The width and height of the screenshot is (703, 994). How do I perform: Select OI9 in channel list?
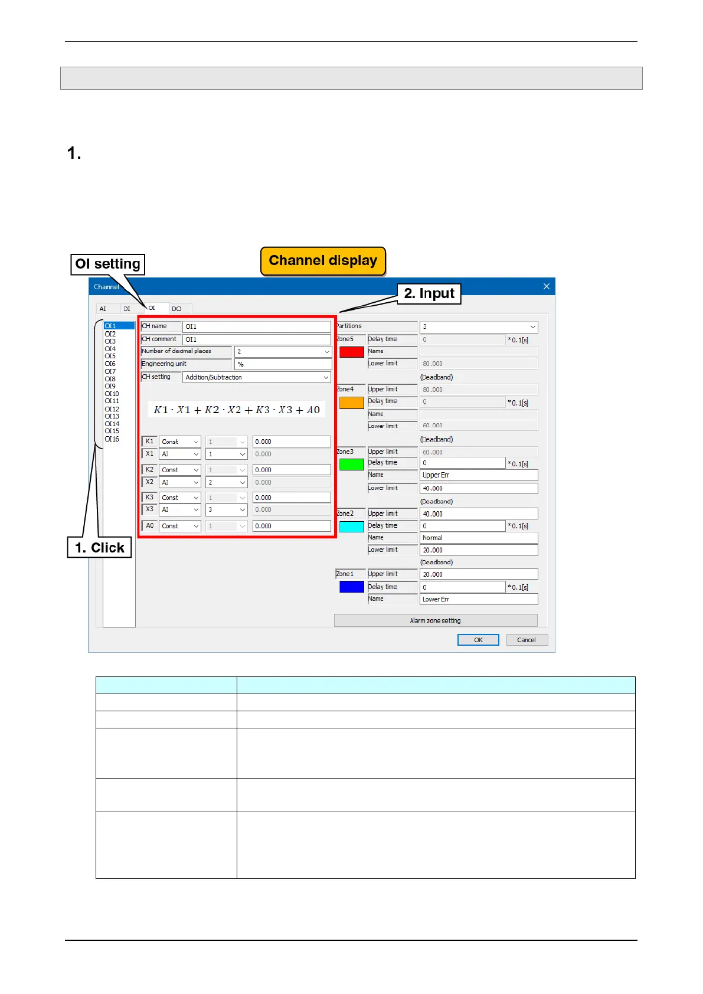[119, 386]
